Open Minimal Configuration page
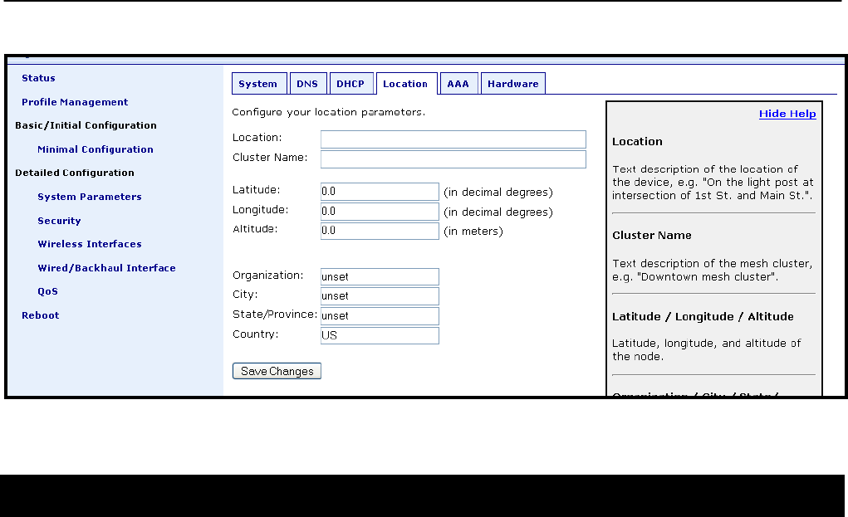Image resolution: width=848 pixels, height=517 pixels. point(96,149)
